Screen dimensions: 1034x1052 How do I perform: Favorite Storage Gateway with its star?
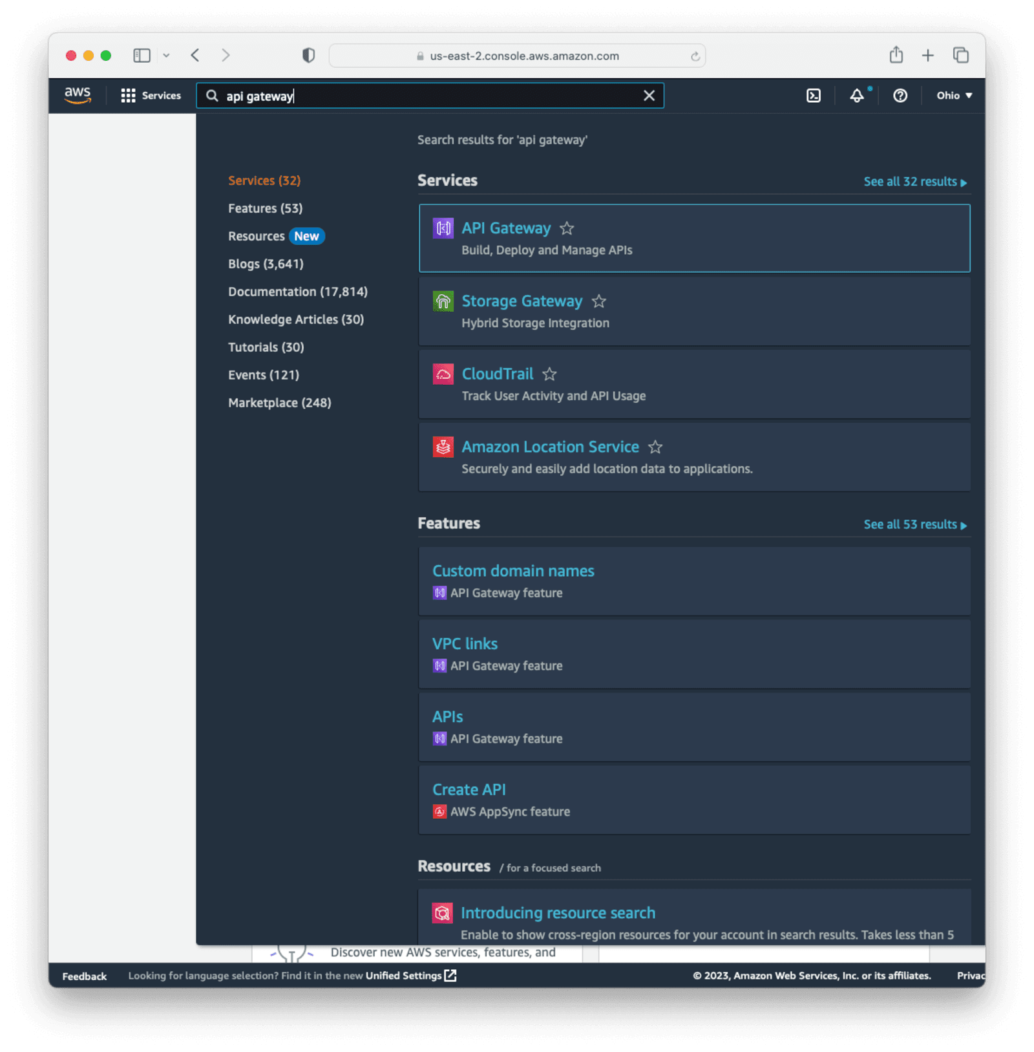tap(599, 301)
